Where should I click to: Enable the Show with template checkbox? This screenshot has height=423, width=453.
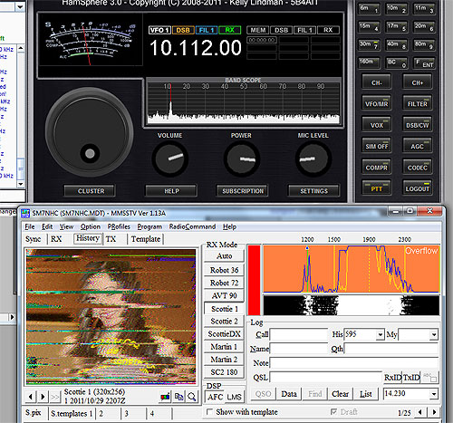tap(209, 412)
